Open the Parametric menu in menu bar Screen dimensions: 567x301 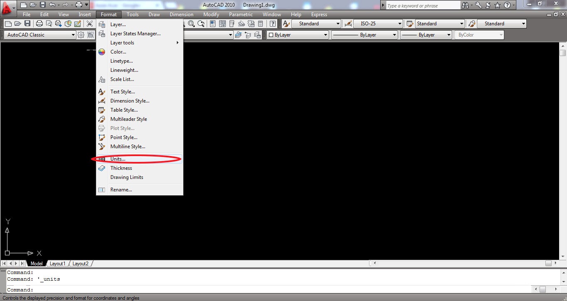[241, 15]
